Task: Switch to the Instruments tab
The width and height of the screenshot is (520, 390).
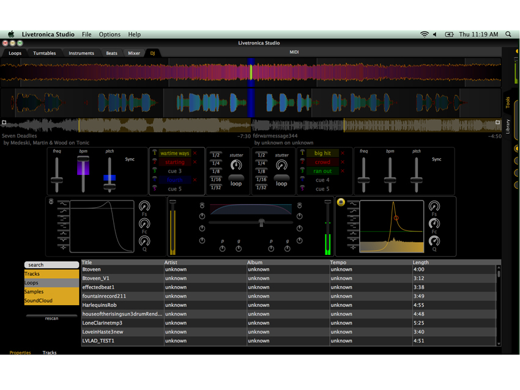Action: 81,53
